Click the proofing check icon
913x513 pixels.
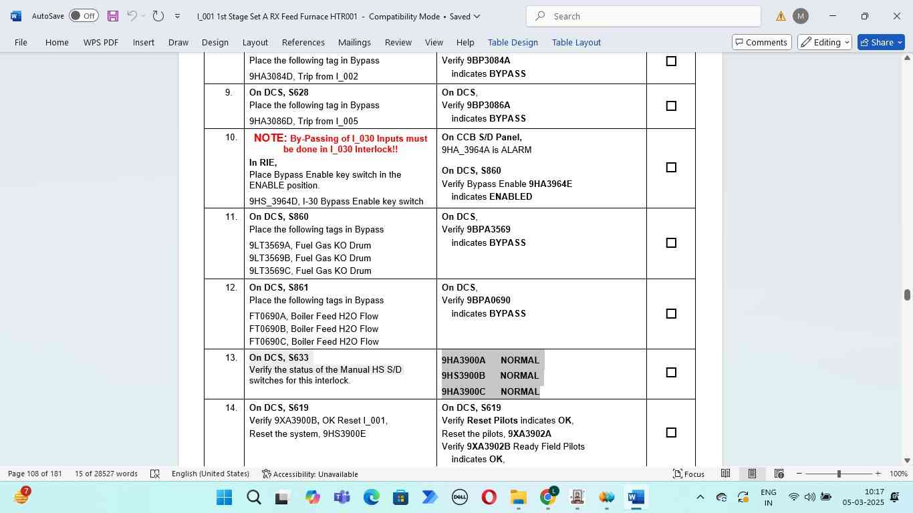(155, 474)
